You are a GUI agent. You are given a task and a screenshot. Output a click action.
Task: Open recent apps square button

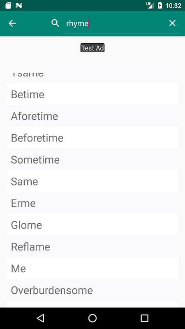[x=144, y=318]
